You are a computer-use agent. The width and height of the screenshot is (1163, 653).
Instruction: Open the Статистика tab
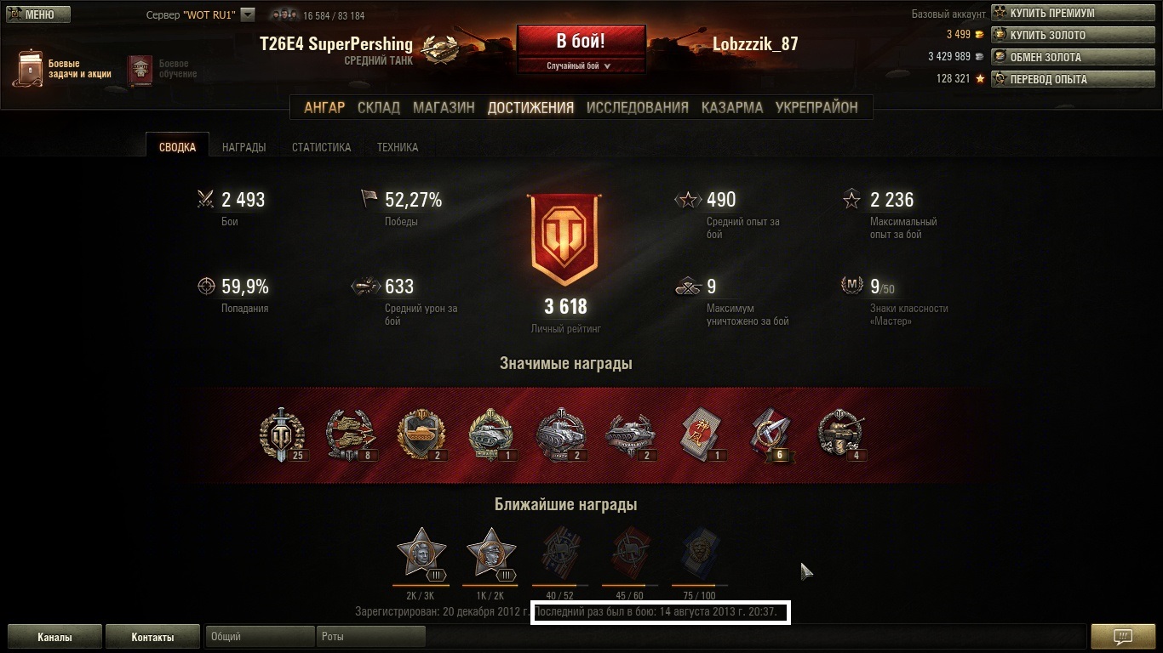[x=321, y=147]
